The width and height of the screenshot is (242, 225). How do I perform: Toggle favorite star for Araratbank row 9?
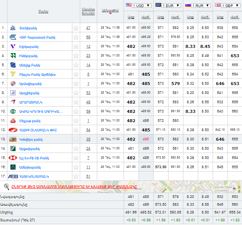[x=76, y=102]
